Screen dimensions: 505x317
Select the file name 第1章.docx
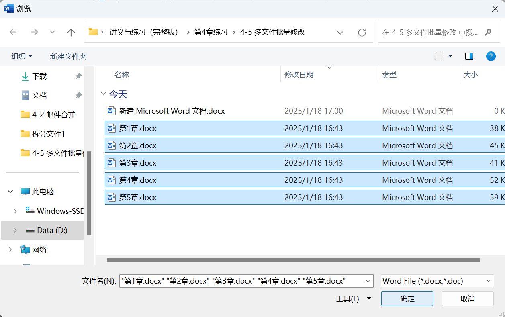point(138,128)
